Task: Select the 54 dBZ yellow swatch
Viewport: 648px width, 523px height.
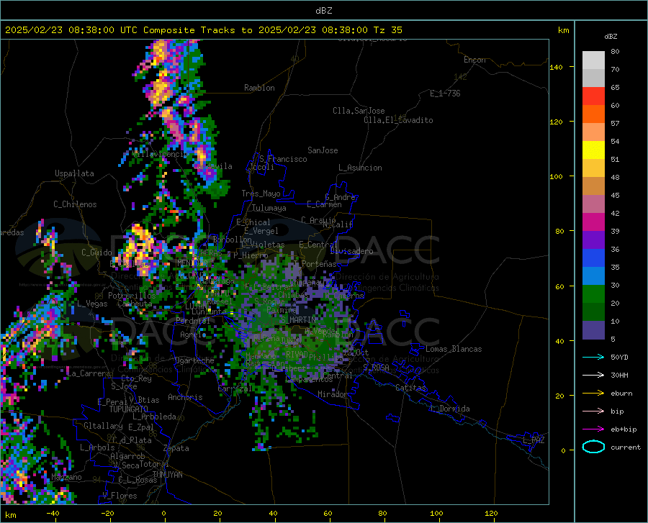Action: 593,150
